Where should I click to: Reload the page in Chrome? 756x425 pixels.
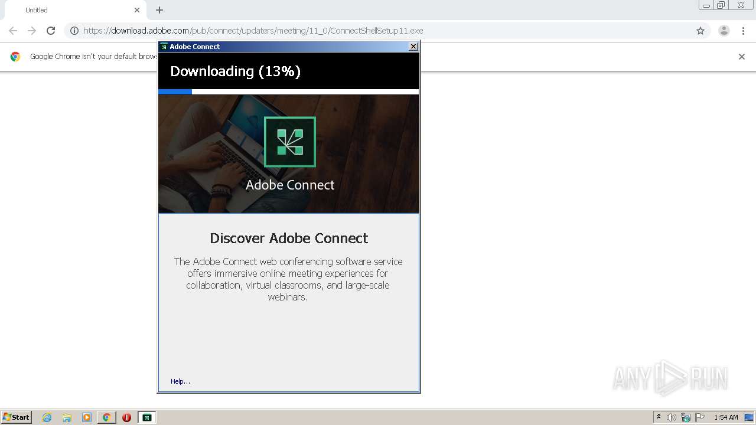click(x=51, y=31)
